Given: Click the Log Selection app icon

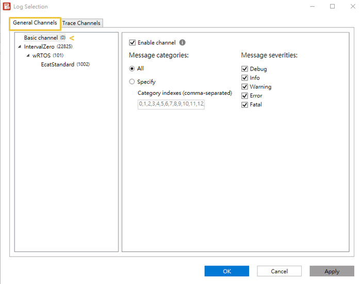Looking at the screenshot, I should [x=7, y=7].
